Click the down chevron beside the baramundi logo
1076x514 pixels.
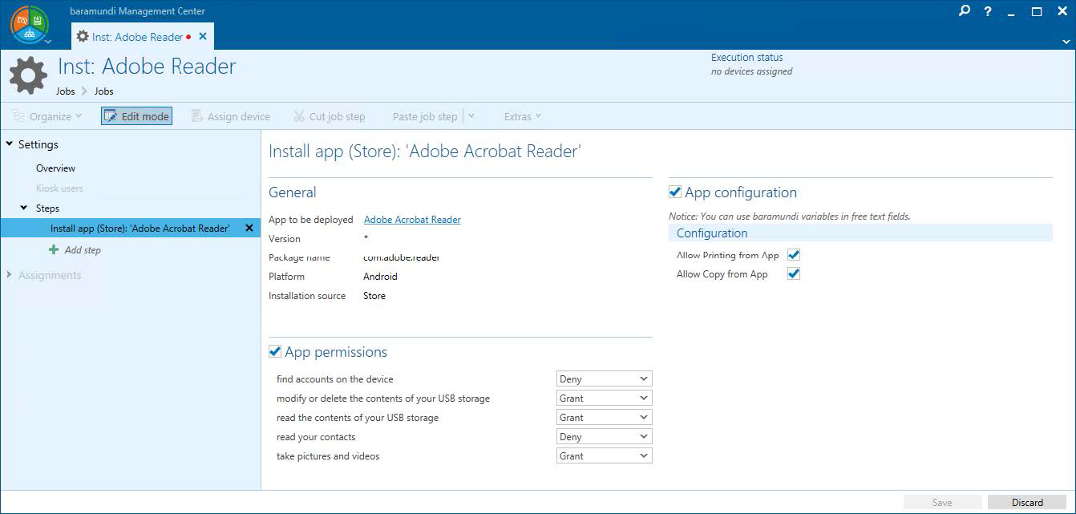pyautogui.click(x=48, y=41)
